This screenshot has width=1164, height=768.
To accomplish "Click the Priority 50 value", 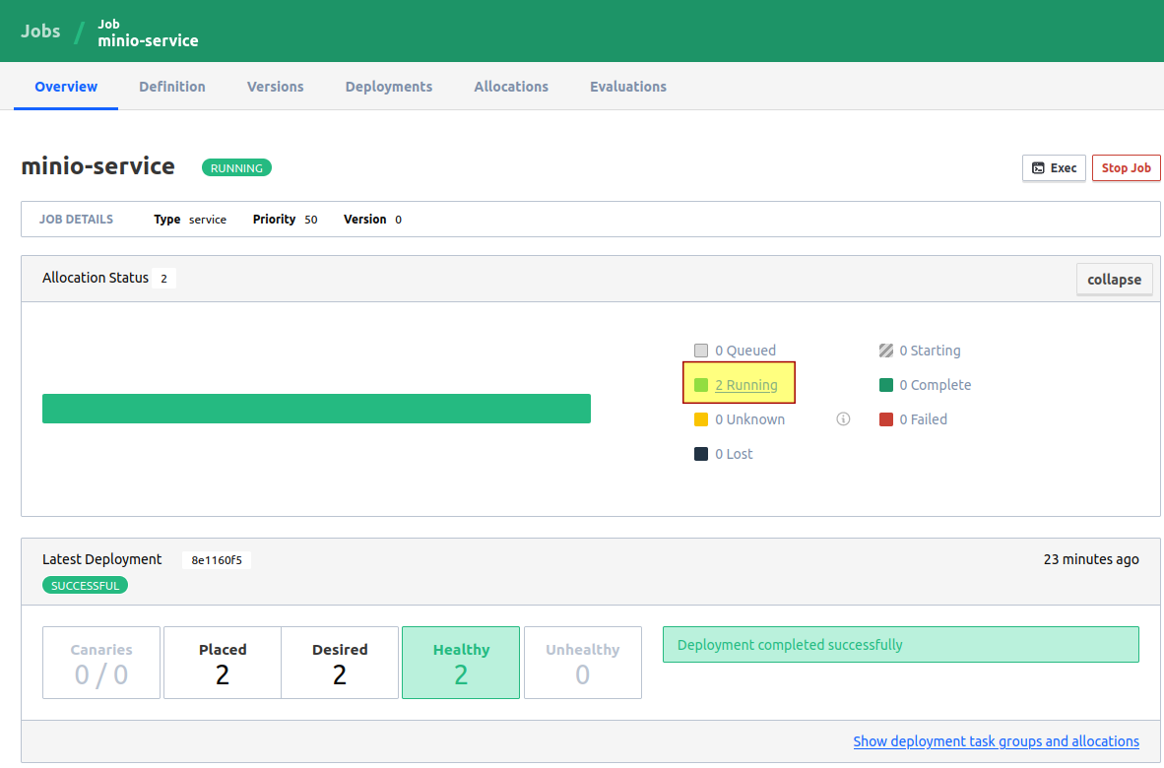I will [311, 220].
